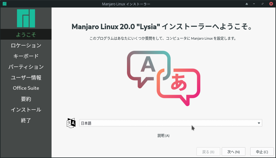Image resolution: width=276 pixels, height=158 pixels.
Task: Select the キーボード step in the sidebar
Action: tap(26, 56)
